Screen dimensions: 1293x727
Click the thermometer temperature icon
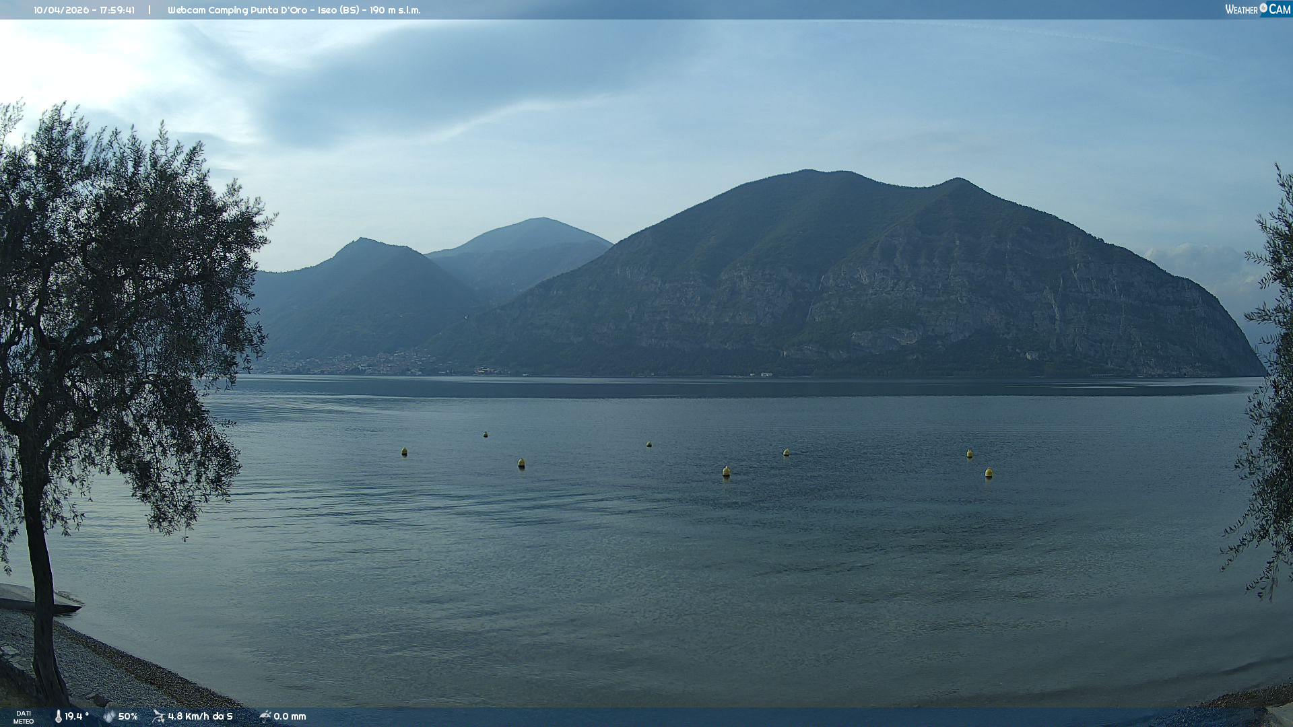(x=59, y=716)
